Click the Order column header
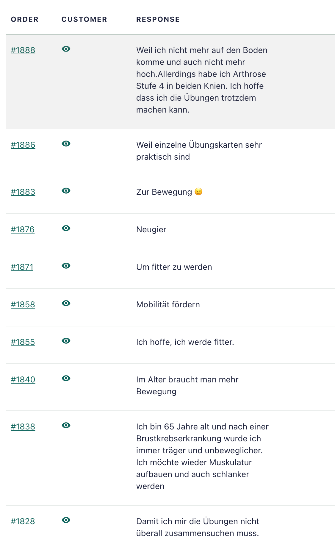Viewport: 335px width, 545px height. tap(25, 19)
